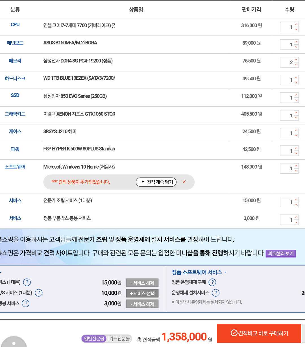Open help icon for 3,000원 동봉 서비스
305x347 pixels.
click(26, 303)
